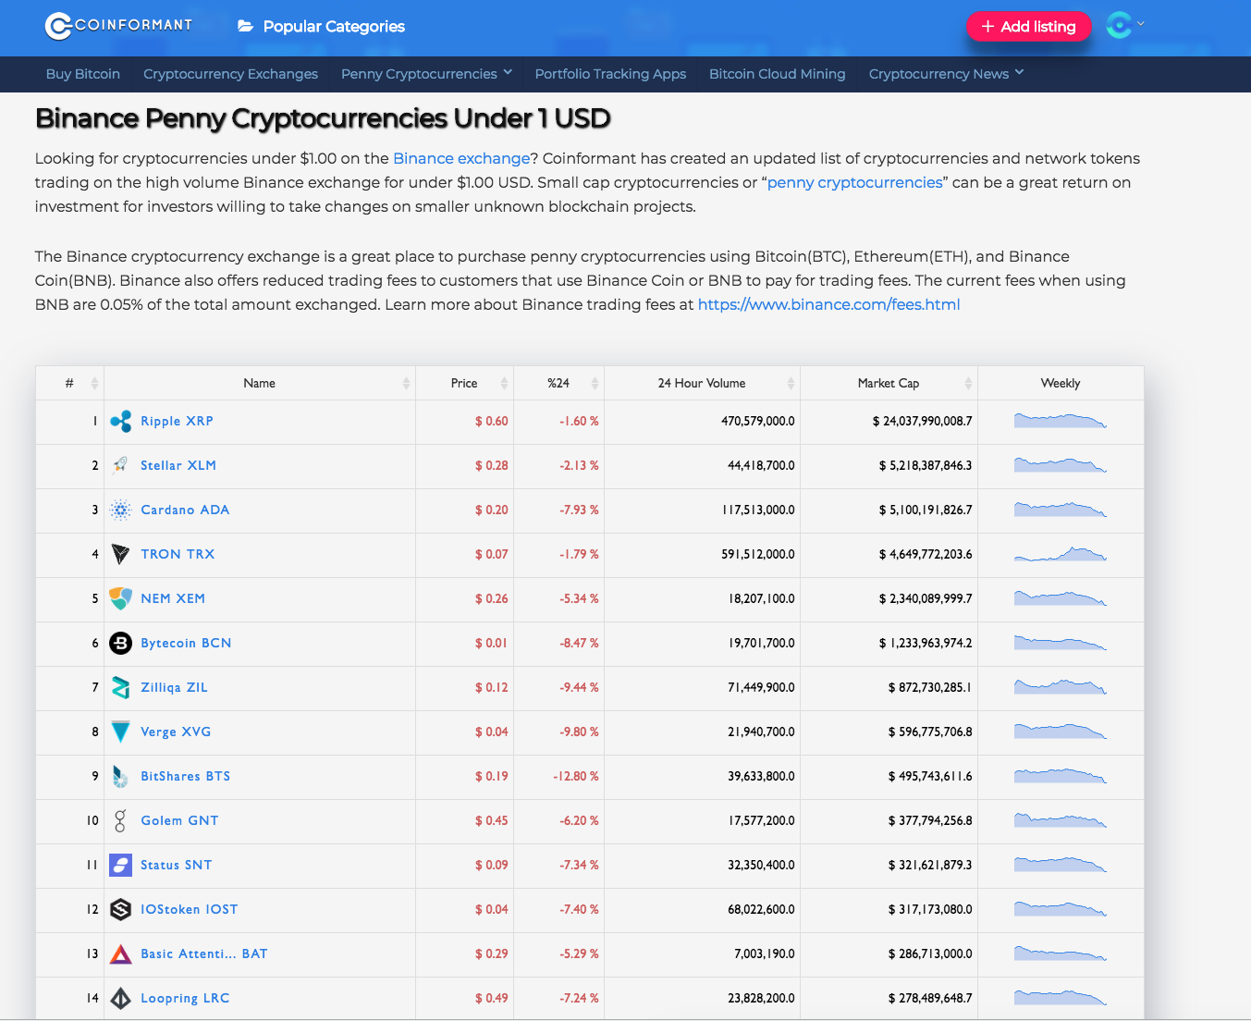
Task: Click the Cardano ADA coin icon
Action: 120,510
